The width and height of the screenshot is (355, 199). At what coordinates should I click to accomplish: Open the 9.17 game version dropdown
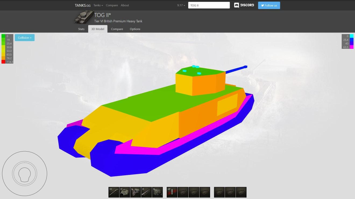[x=181, y=5]
